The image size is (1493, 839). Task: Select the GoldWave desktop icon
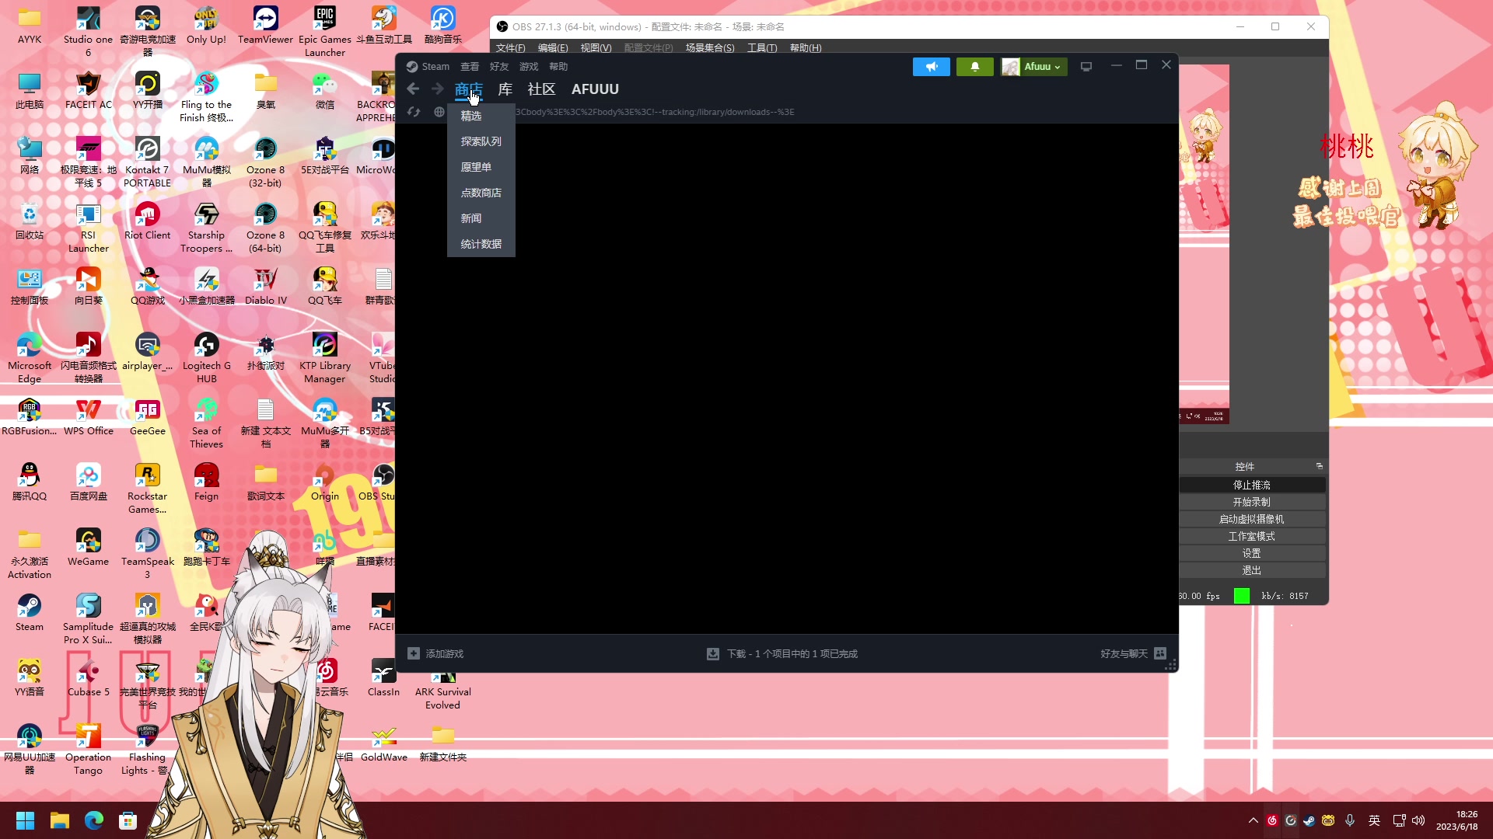tap(384, 743)
